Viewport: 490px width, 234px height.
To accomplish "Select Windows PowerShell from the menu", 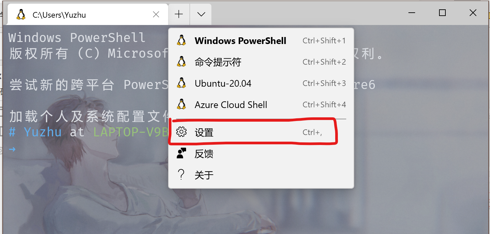I will 240,40.
